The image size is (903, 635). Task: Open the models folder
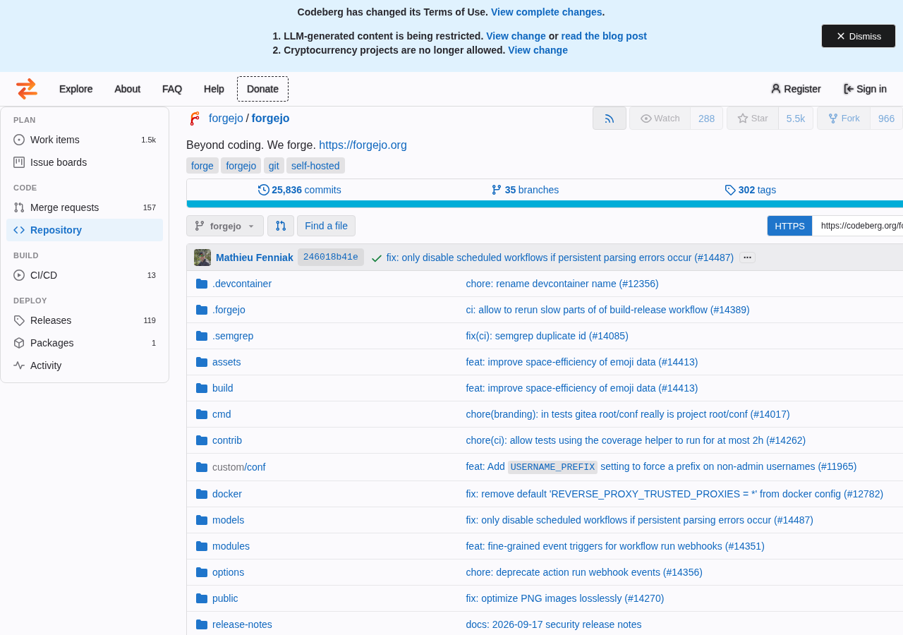pyautogui.click(x=228, y=520)
